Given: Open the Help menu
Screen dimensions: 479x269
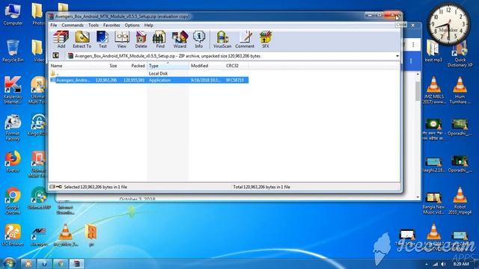Looking at the screenshot, I should tap(149, 25).
